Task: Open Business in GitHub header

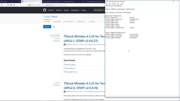Action: [59, 10]
